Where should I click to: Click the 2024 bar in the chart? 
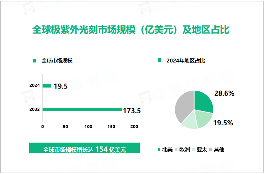pos(47,85)
